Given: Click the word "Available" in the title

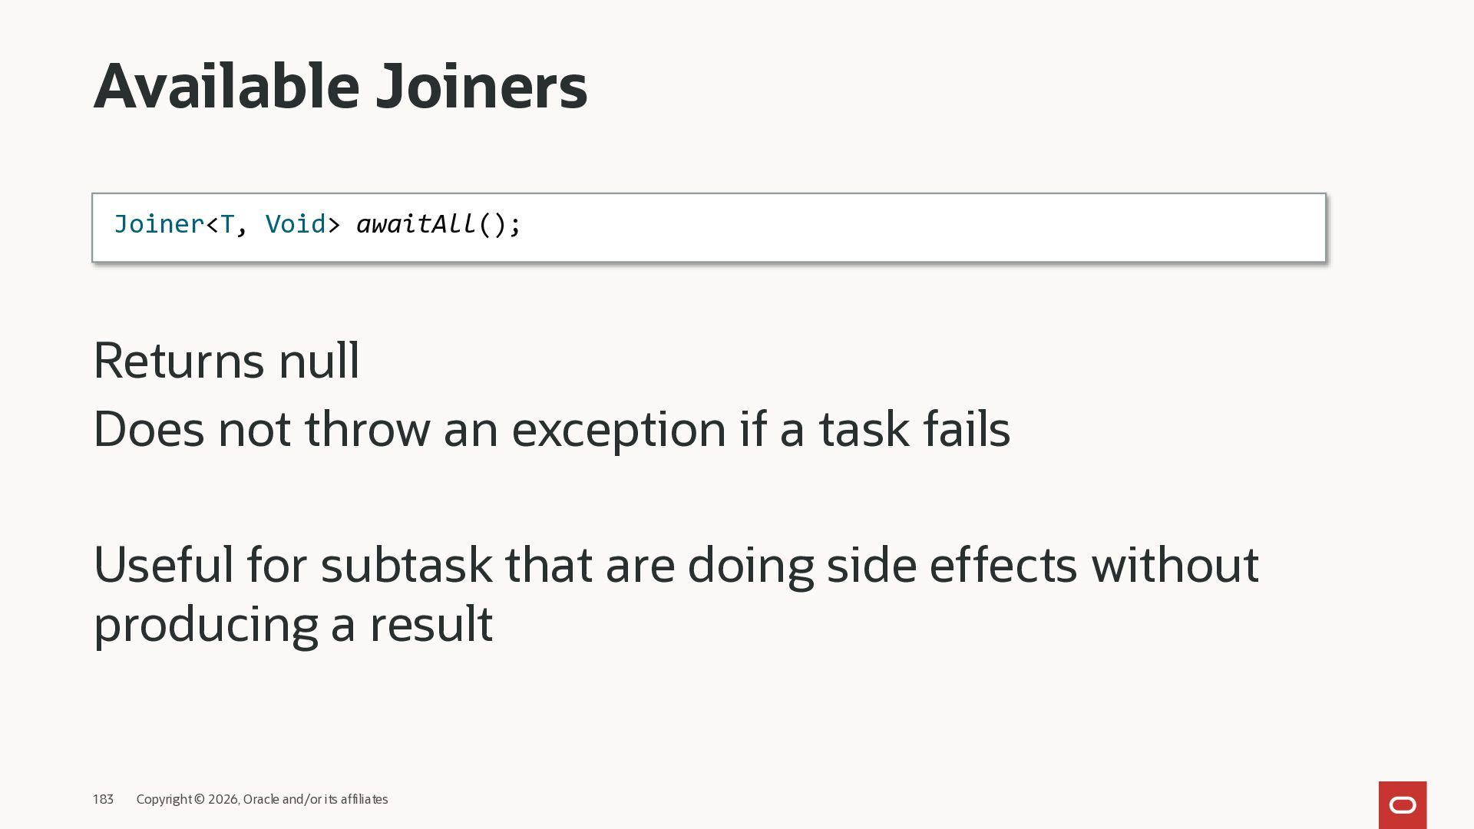Looking at the screenshot, I should [226, 86].
